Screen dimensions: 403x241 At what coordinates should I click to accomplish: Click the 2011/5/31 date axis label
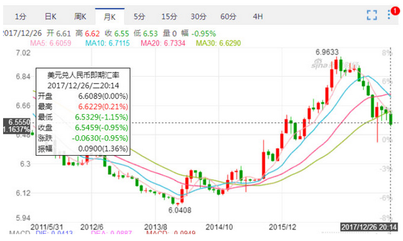(x=47, y=227)
